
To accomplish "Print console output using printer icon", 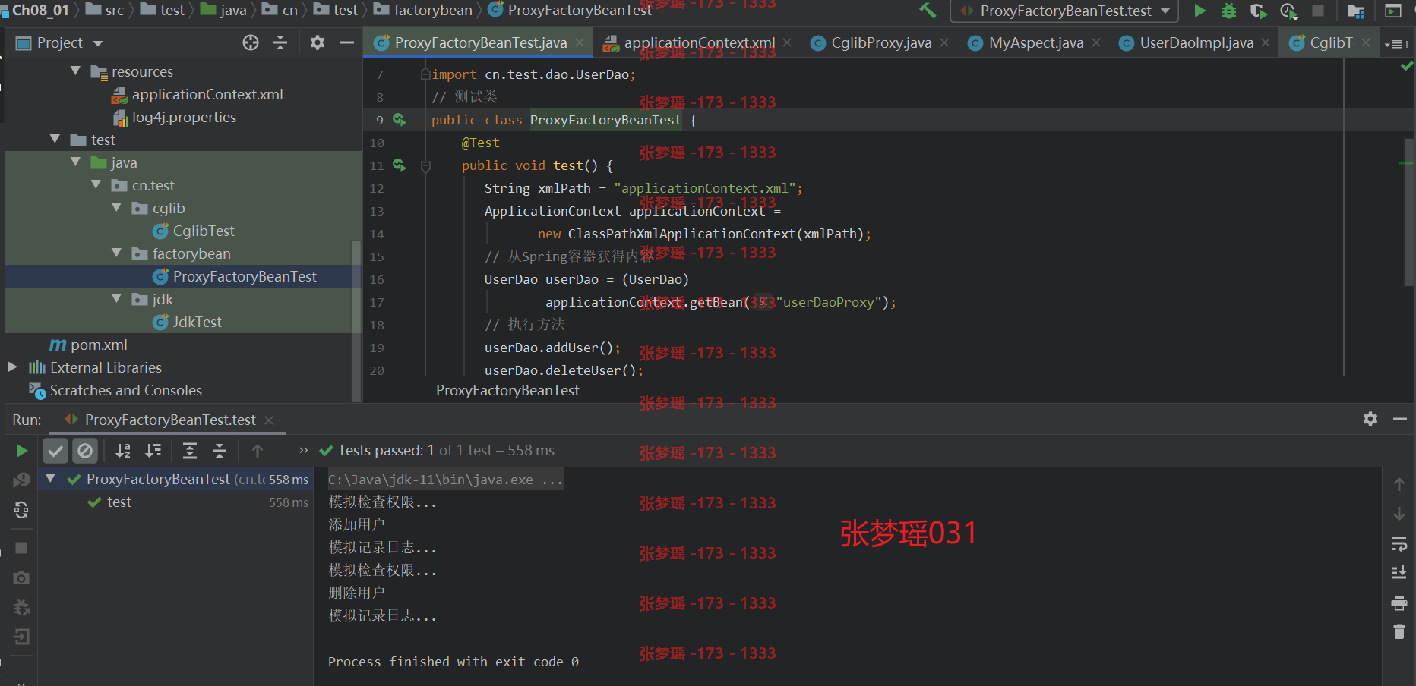I will pyautogui.click(x=1399, y=603).
